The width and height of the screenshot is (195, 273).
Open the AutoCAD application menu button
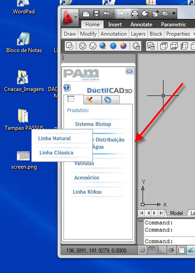coord(70,17)
